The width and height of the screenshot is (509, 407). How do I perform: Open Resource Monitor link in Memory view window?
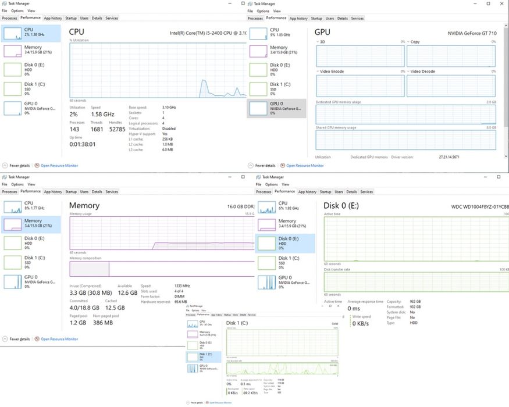point(59,339)
